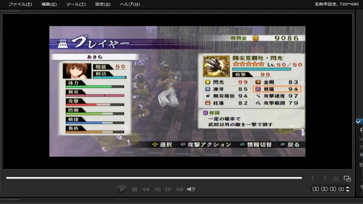Click the jog dial ticks beside Play
363x204 pixels.
[102, 189]
